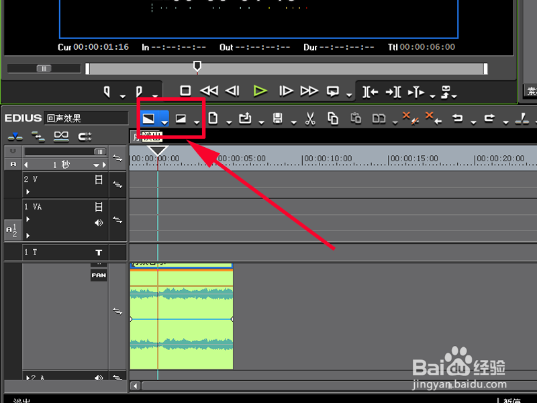The width and height of the screenshot is (537, 403).
Task: Click the Stop playback button
Action: (x=185, y=91)
